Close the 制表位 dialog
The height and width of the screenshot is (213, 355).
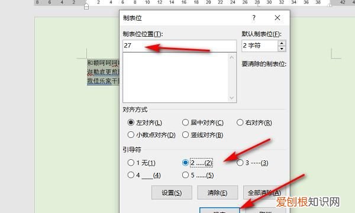click(x=277, y=18)
